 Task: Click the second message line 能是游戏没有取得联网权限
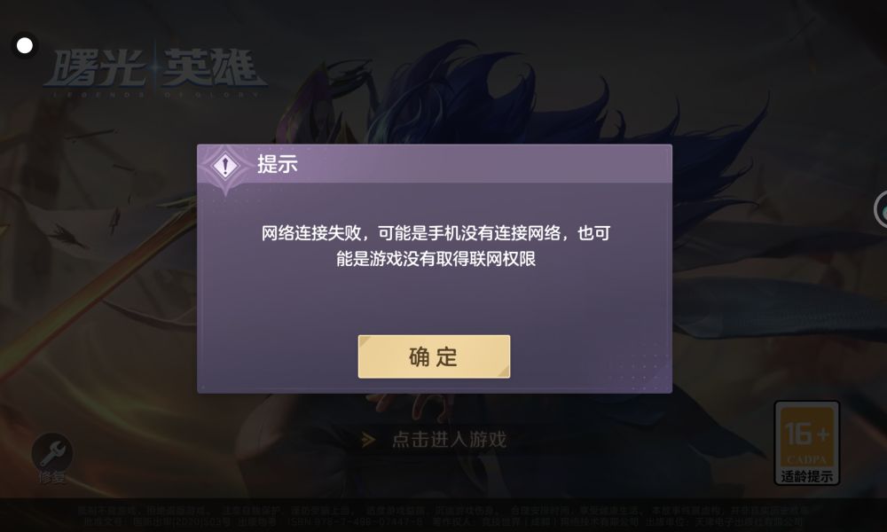pyautogui.click(x=436, y=259)
